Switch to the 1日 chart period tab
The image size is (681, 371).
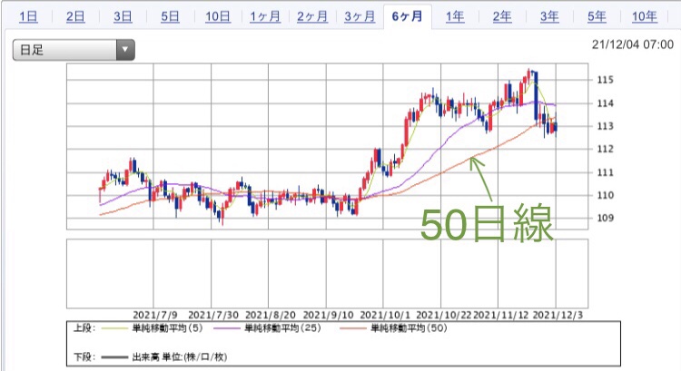pyautogui.click(x=28, y=17)
